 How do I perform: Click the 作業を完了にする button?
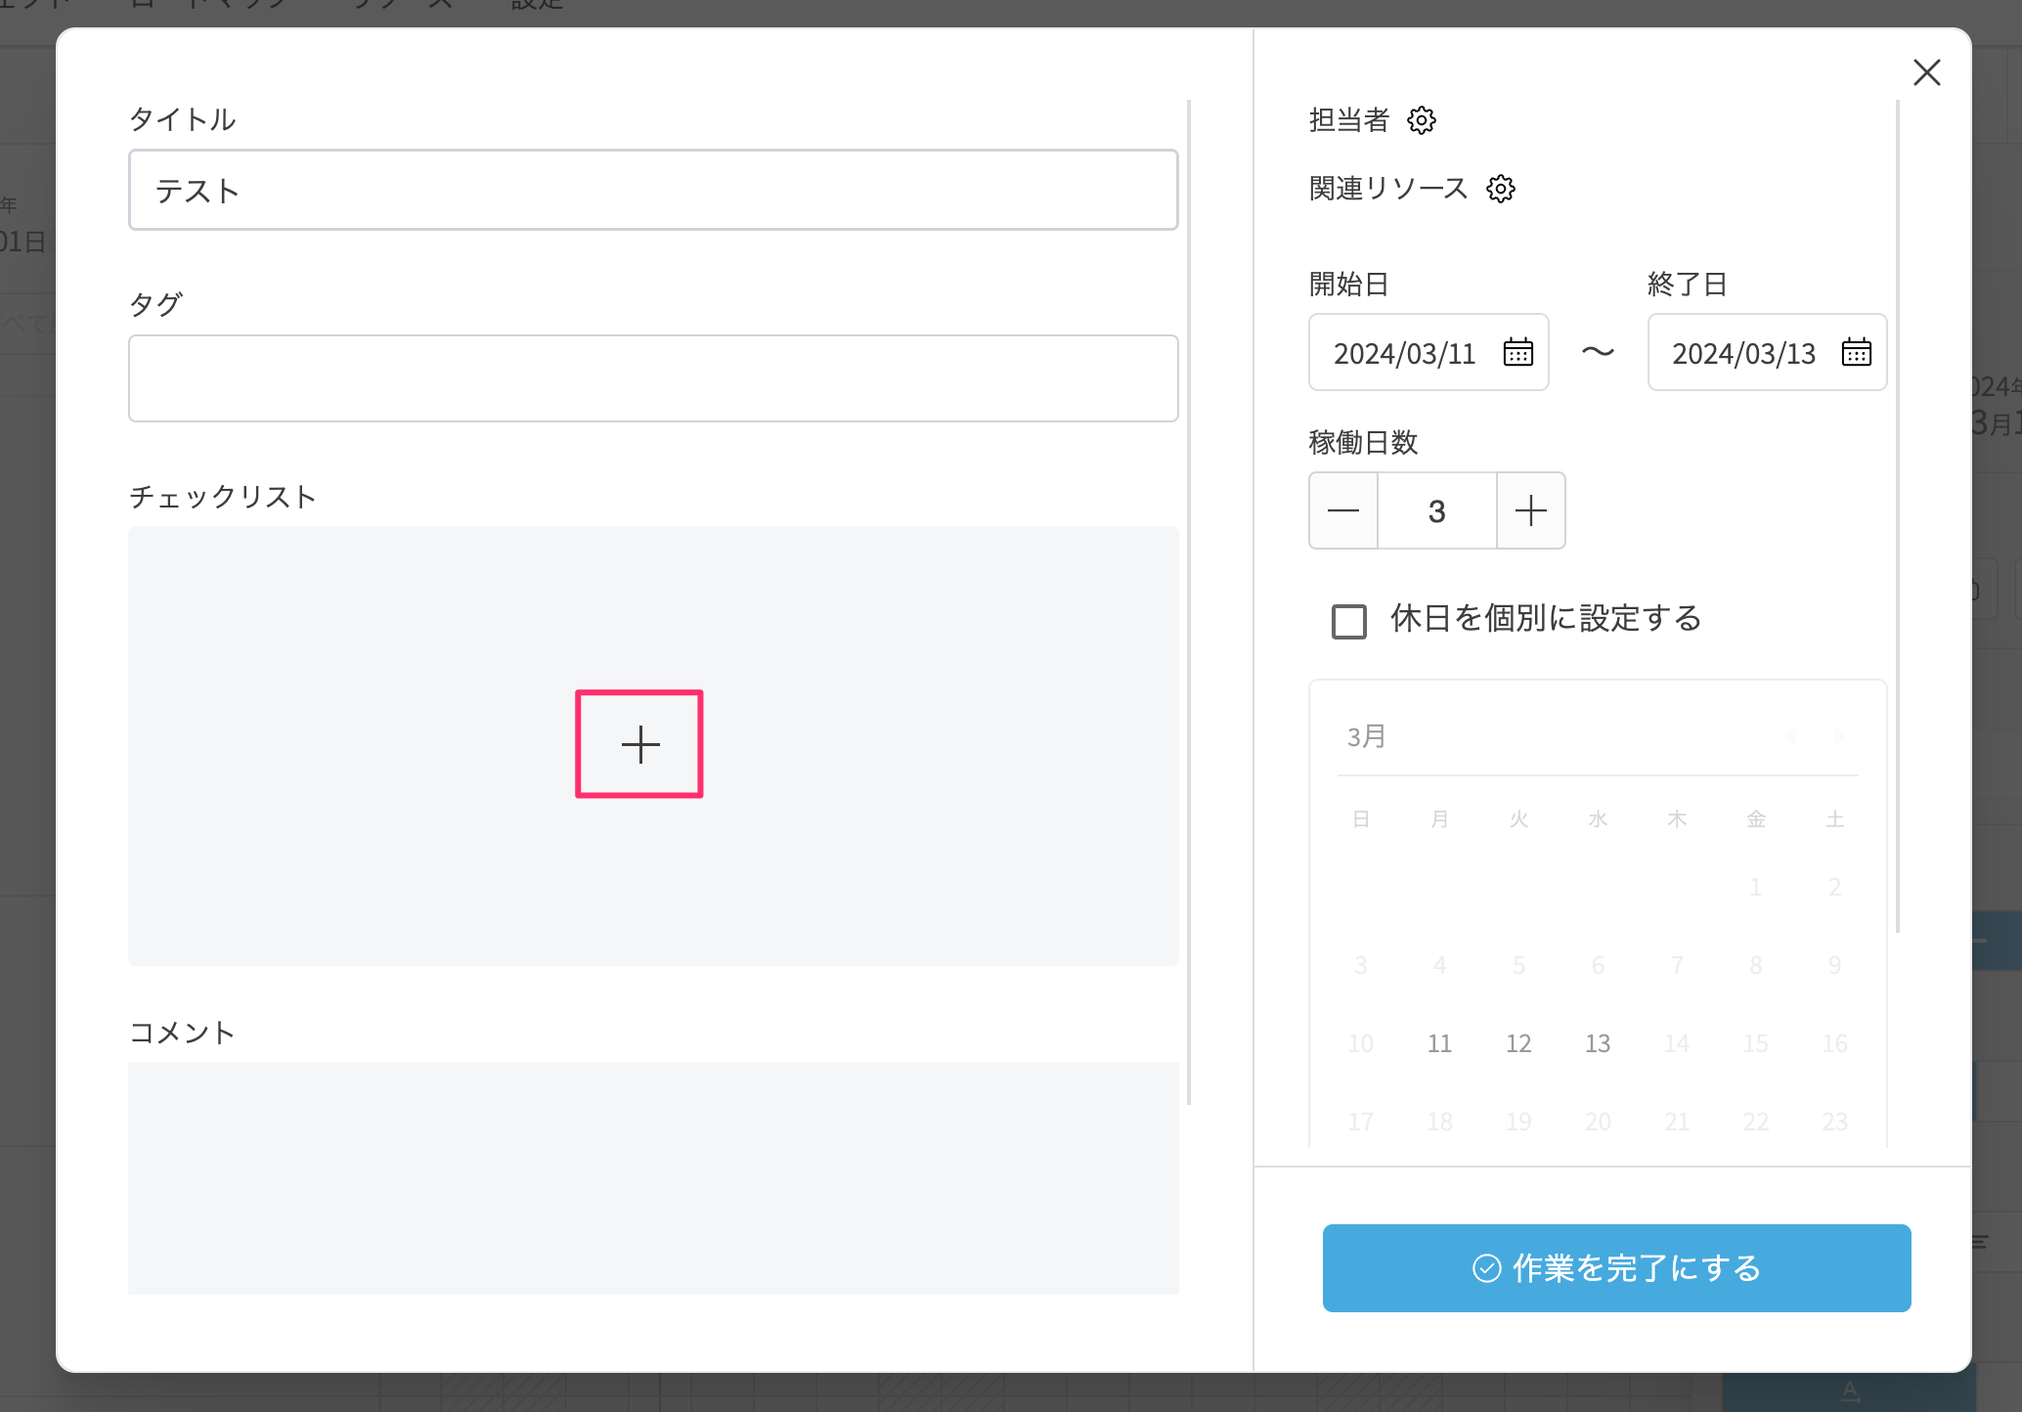1616,1267
